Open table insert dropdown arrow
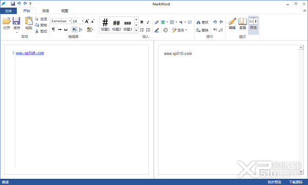This screenshot has width=308, height=185. click(176, 22)
